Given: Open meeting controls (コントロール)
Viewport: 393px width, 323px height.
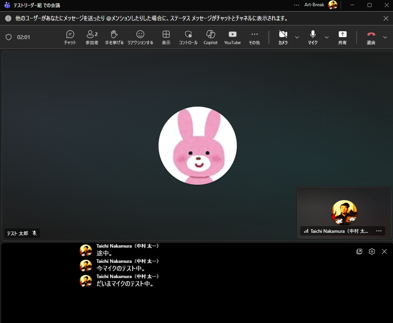Looking at the screenshot, I should tap(188, 37).
